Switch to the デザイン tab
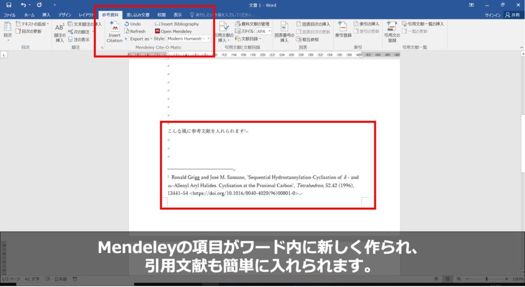The height and width of the screenshot is (287, 525). click(65, 15)
